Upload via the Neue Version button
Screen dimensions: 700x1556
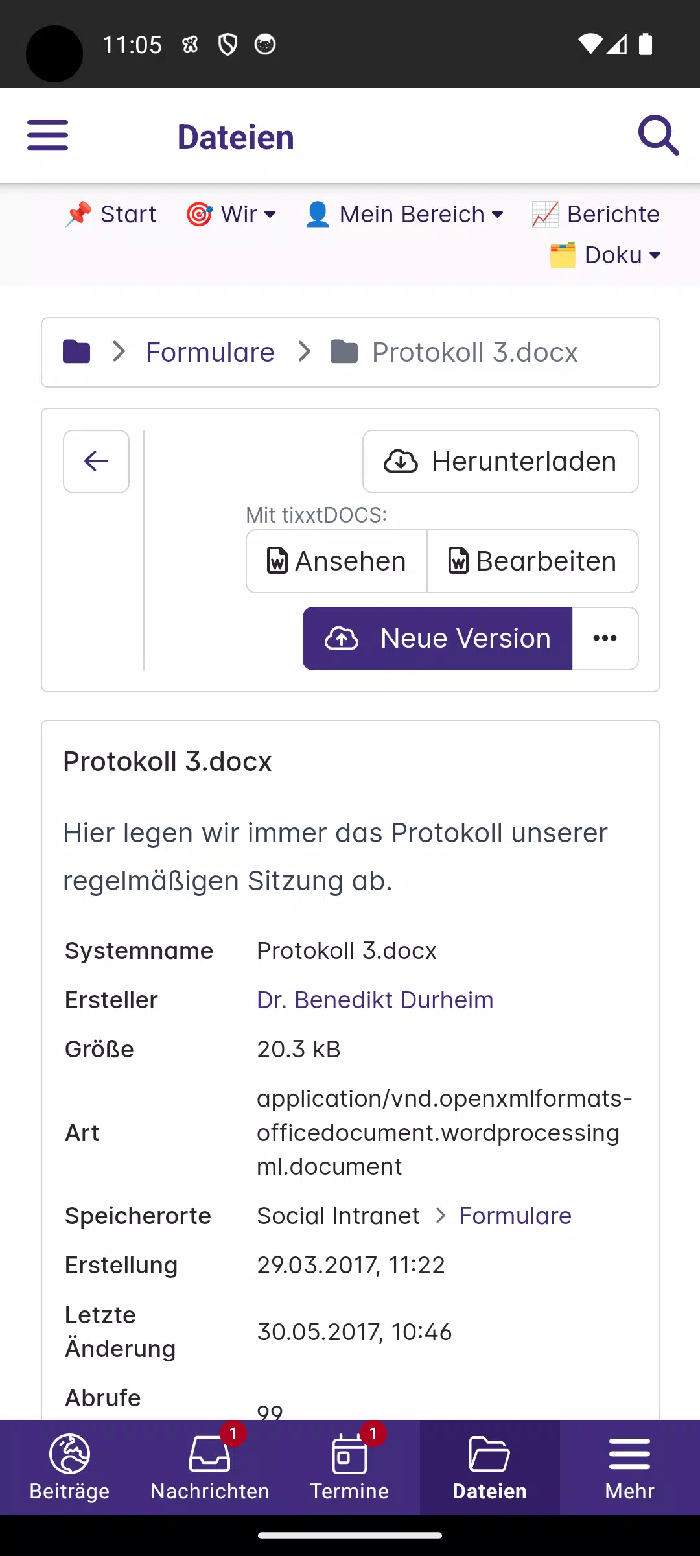click(x=437, y=639)
